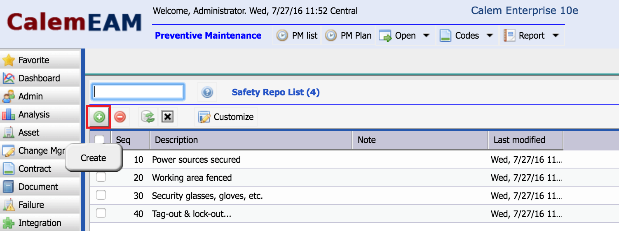The height and width of the screenshot is (231, 619).
Task: Toggle the select-all header checkbox
Action: (99, 140)
